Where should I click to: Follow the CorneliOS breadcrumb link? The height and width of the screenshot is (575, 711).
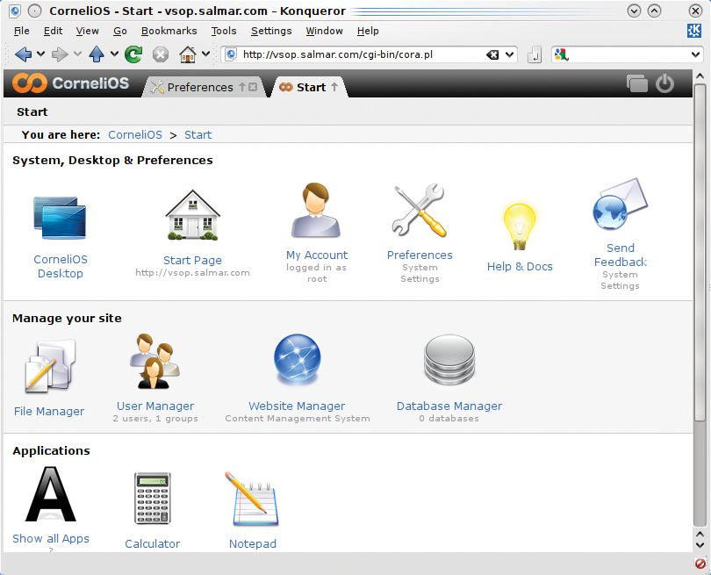tap(135, 134)
